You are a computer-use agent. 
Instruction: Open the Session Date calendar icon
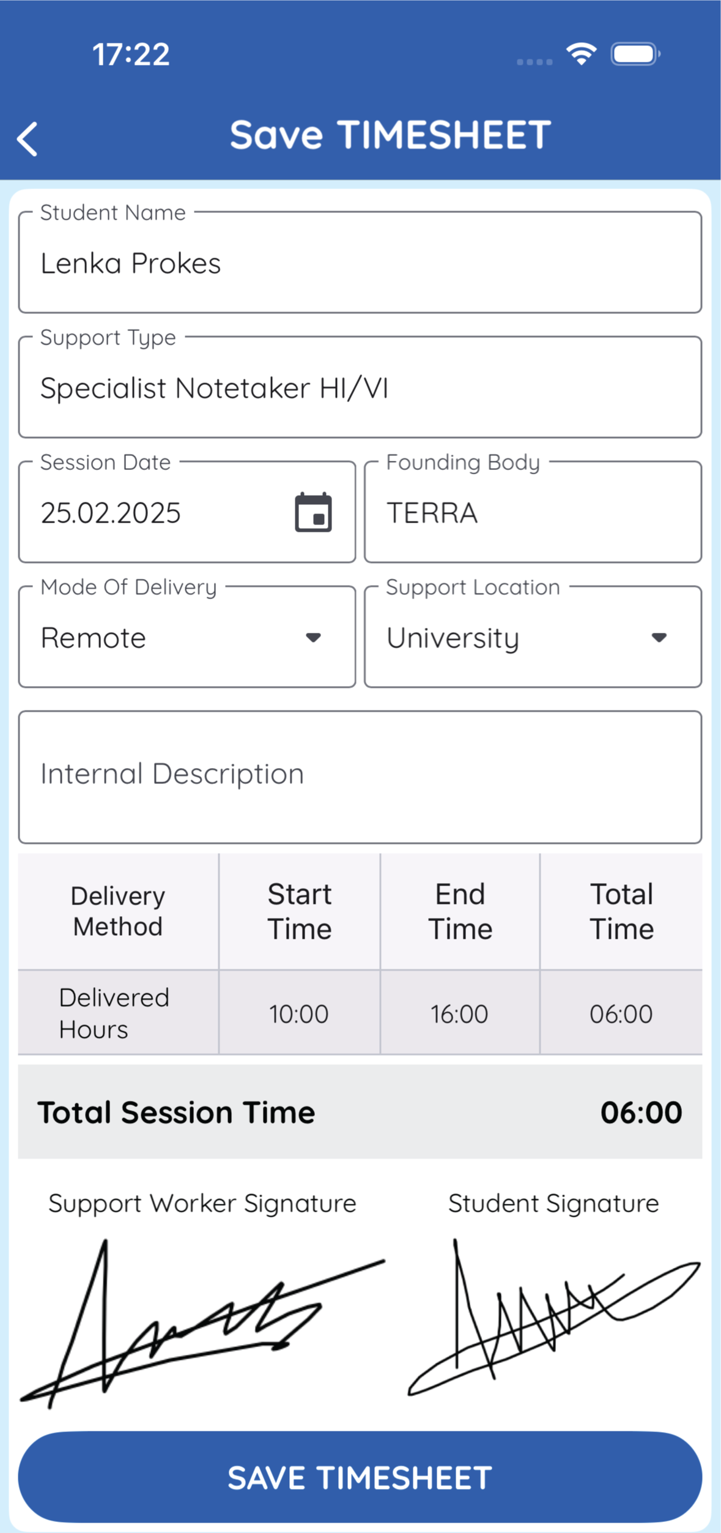[313, 512]
